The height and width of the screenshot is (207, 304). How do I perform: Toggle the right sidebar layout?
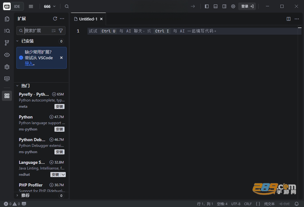tap(224, 6)
